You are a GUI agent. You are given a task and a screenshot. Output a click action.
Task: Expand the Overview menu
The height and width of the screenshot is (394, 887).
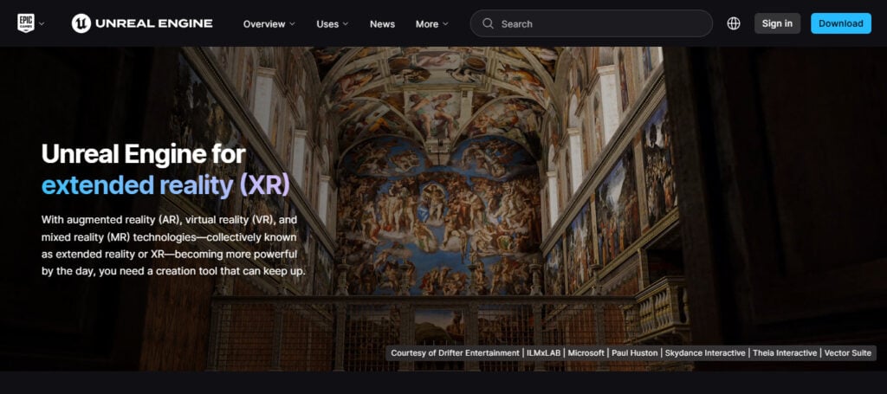269,23
